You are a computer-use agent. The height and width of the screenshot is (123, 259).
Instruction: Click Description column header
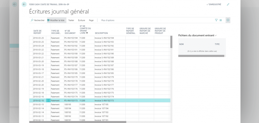coord(101,33)
